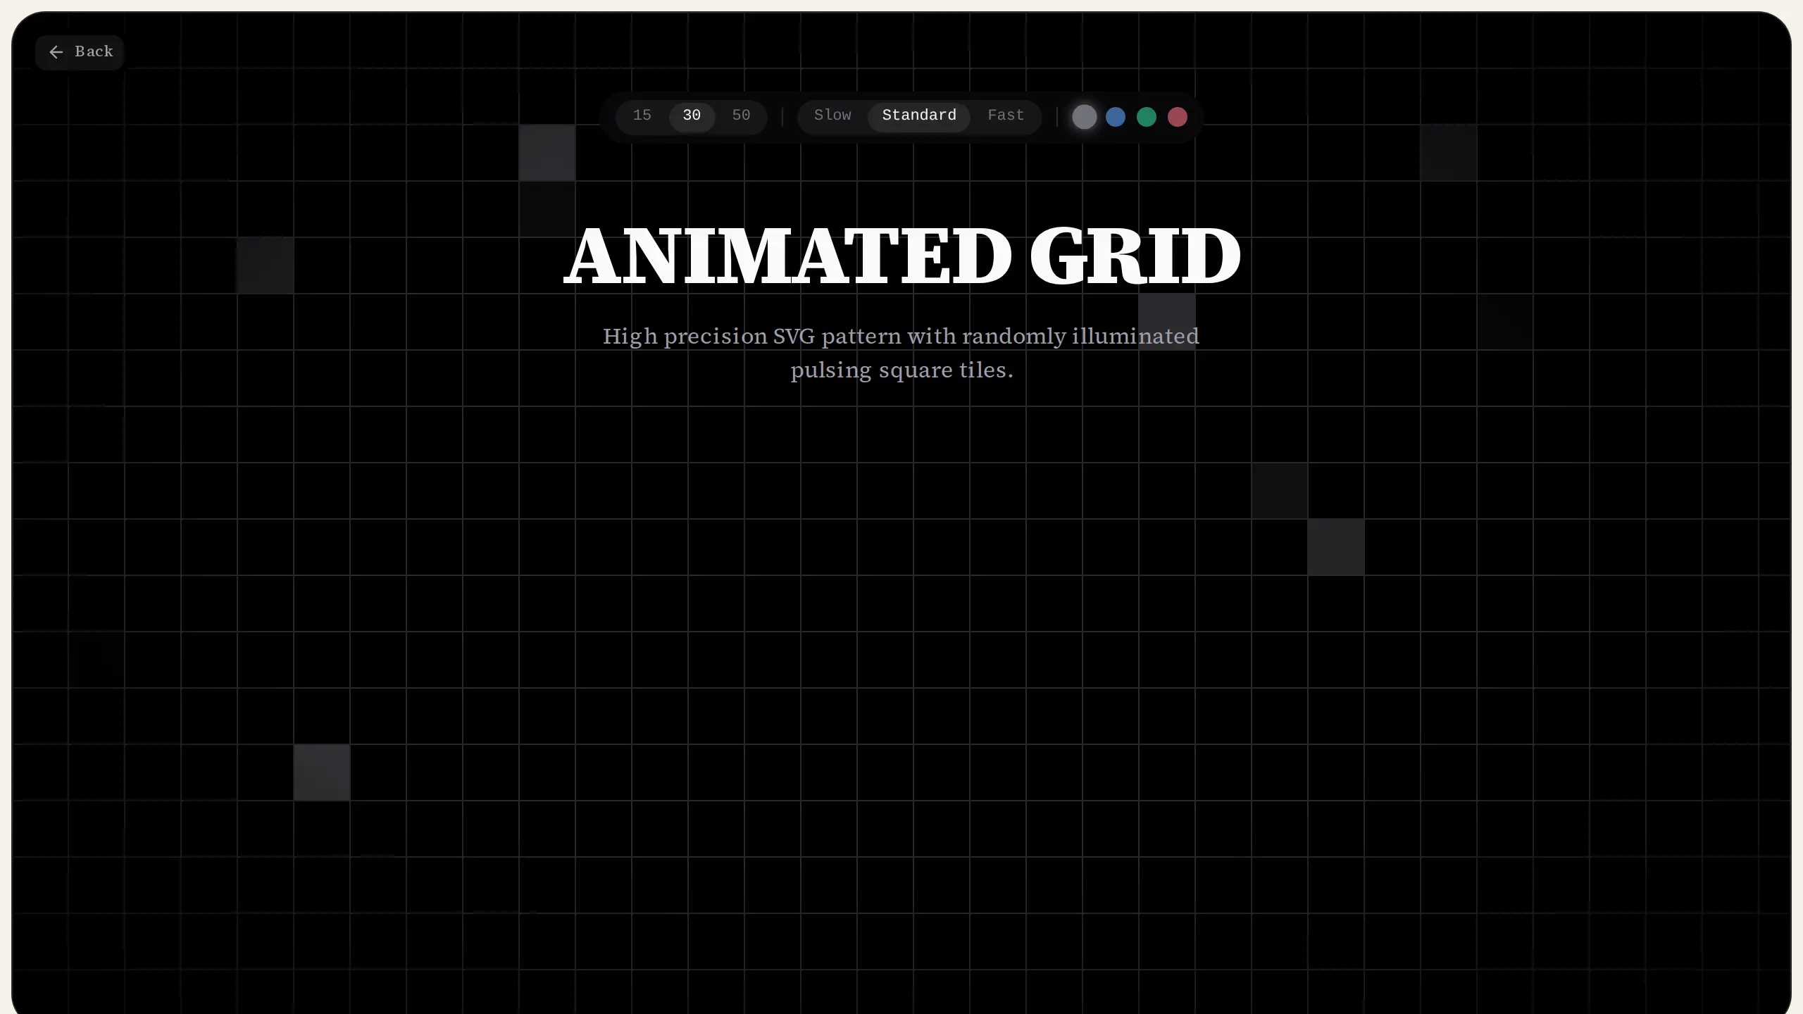Select the Standard speed option

pos(919,116)
